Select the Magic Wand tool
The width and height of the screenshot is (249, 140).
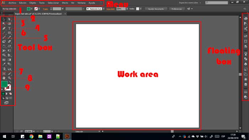pyautogui.click(x=4, y=24)
